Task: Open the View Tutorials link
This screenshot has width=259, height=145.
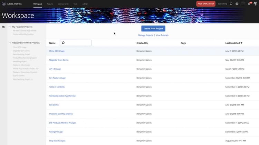Action: click(x=162, y=35)
